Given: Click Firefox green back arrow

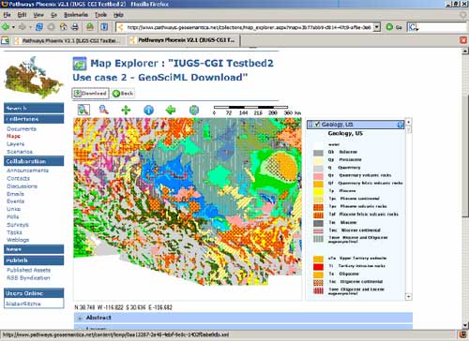Looking at the screenshot, I should [6, 27].
